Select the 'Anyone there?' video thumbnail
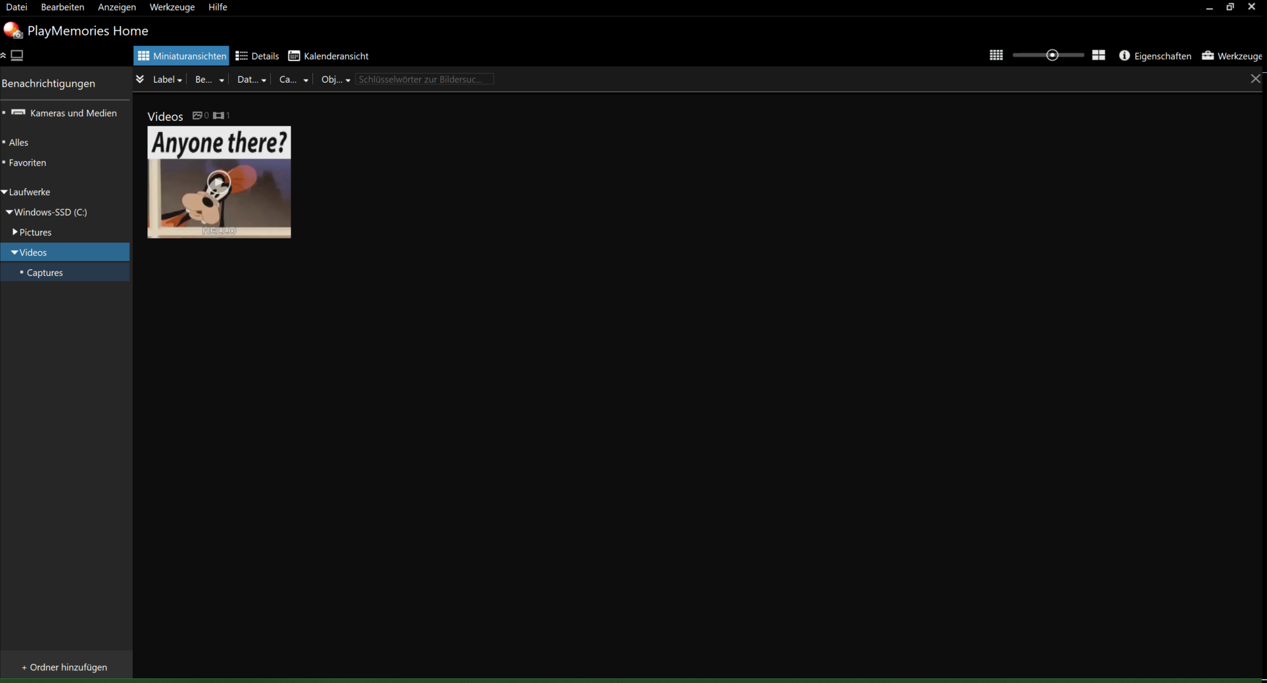The height and width of the screenshot is (683, 1267). [219, 182]
